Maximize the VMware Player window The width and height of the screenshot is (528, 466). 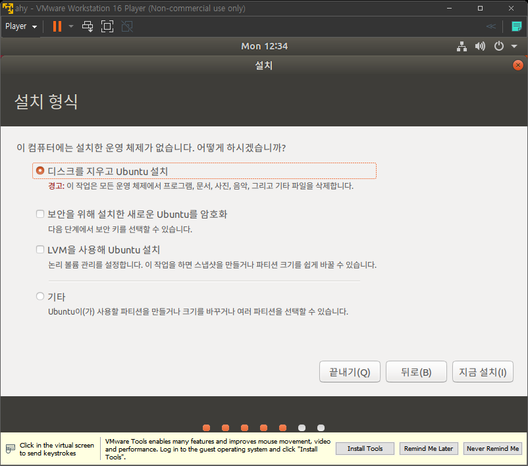(480, 8)
